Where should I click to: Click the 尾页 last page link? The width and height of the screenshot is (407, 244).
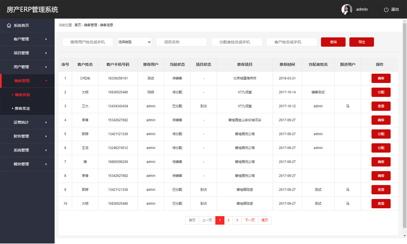pos(265,220)
